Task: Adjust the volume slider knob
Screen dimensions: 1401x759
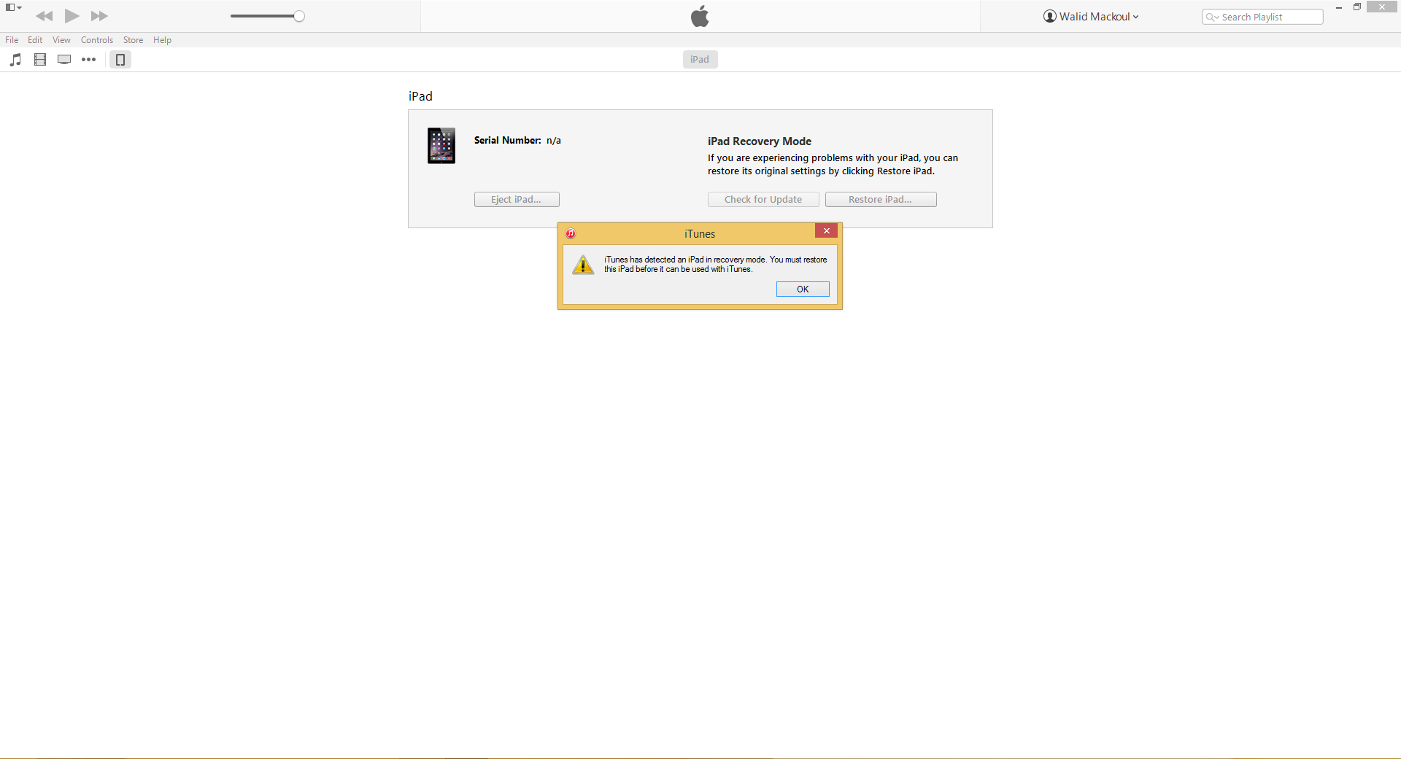Action: click(x=299, y=16)
